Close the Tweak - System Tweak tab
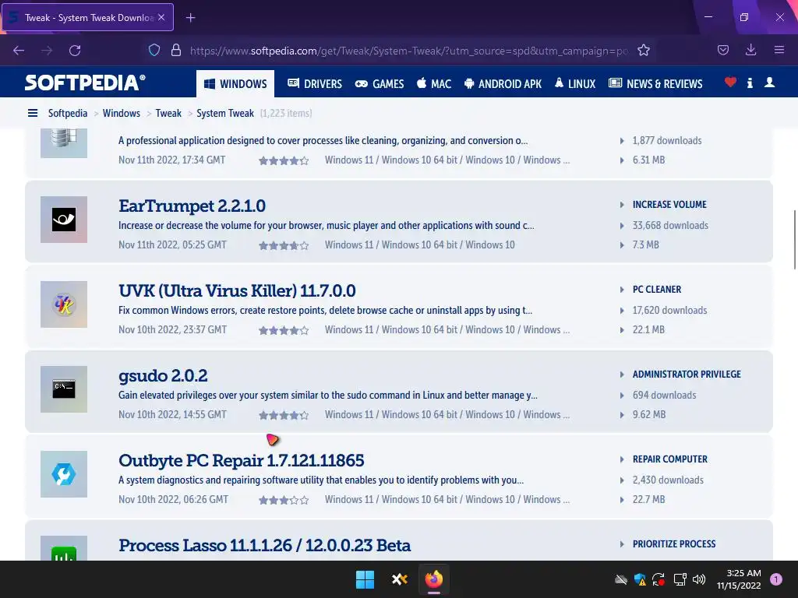This screenshot has height=598, width=798. (x=161, y=17)
